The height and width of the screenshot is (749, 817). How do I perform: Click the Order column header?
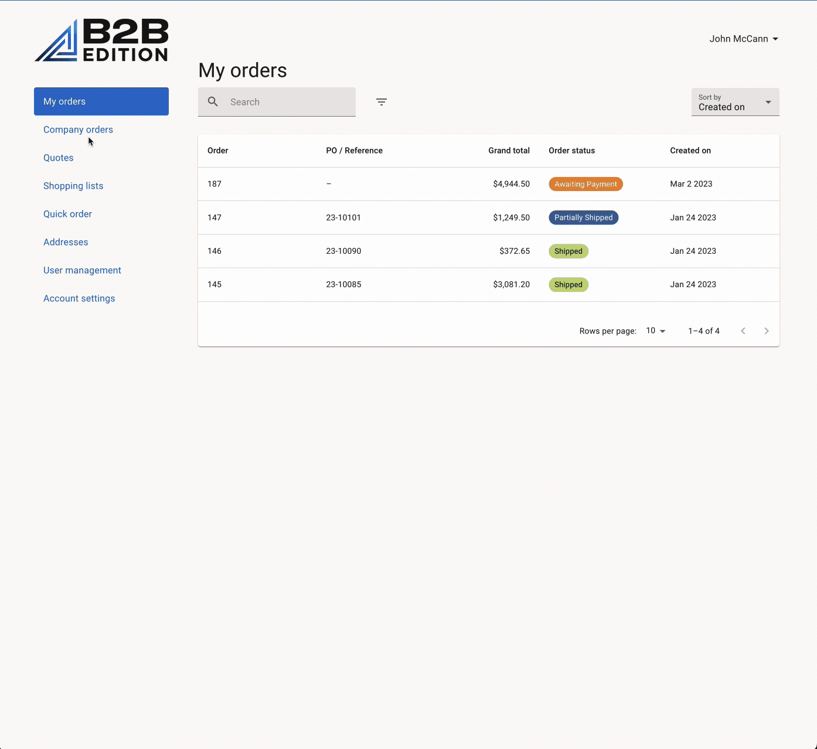(x=217, y=151)
